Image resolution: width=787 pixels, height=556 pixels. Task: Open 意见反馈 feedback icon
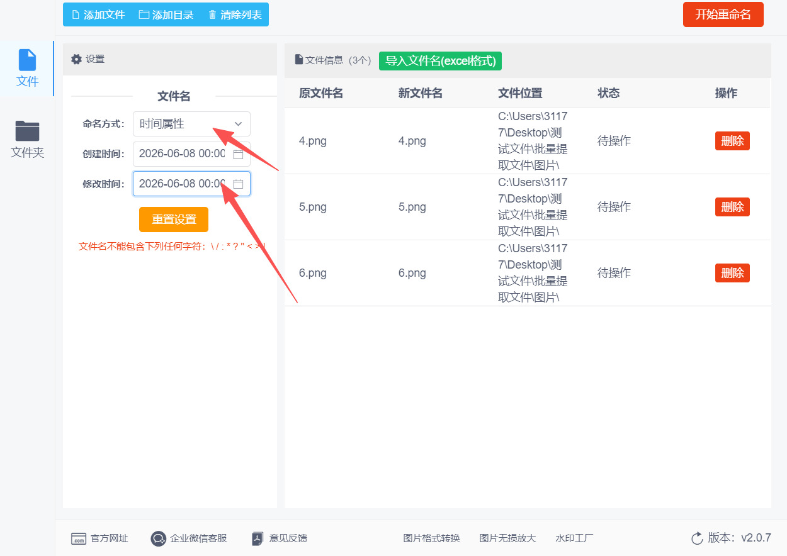point(257,538)
